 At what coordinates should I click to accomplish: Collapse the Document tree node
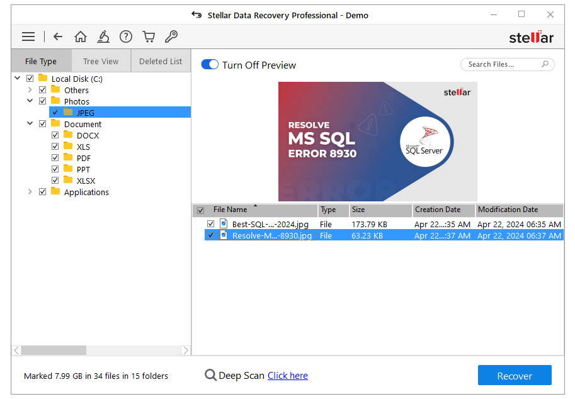[30, 123]
